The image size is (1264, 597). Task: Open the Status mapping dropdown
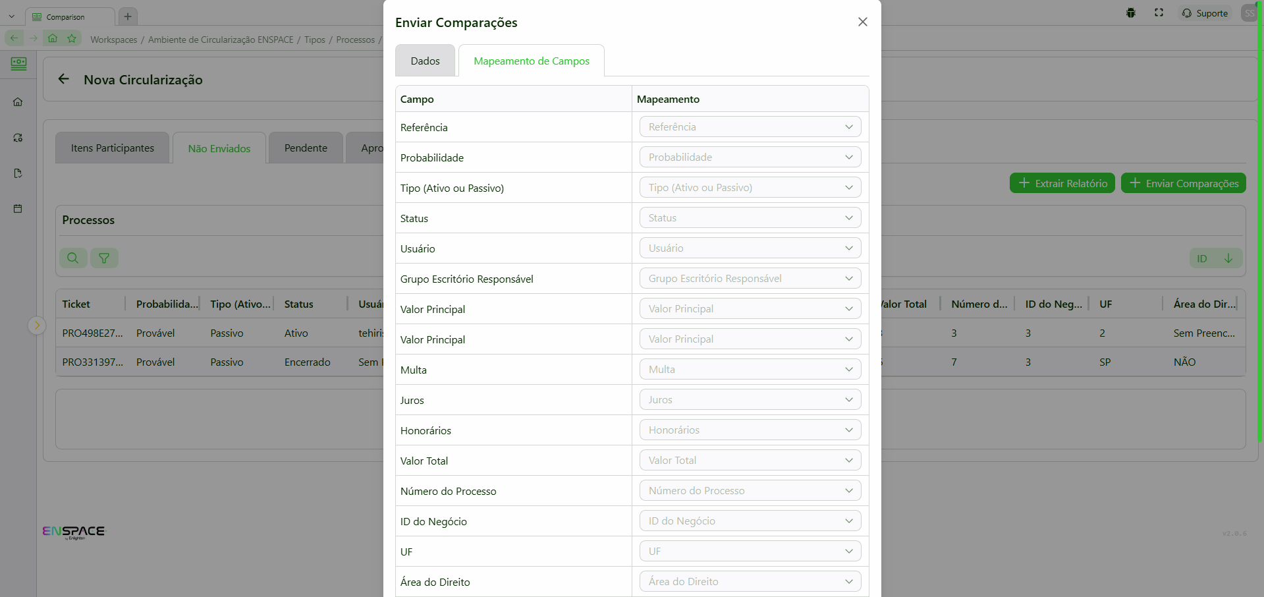pos(750,218)
